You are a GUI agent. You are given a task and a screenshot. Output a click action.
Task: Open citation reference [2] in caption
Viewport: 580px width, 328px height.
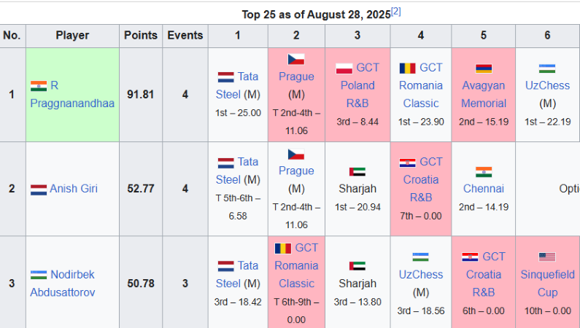point(395,12)
